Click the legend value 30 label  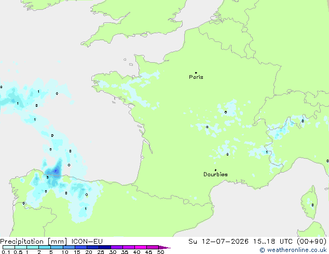113,252
